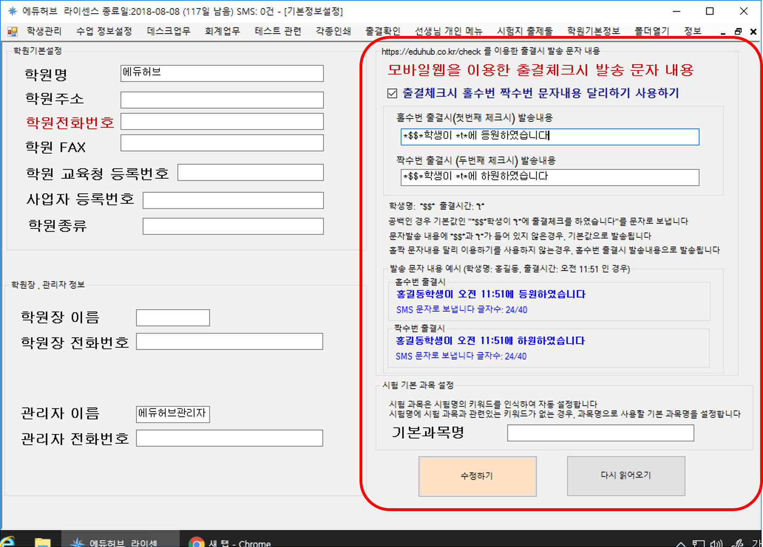763x547 pixels.
Task: Click the app icon in the menu bar
Action: [12, 32]
